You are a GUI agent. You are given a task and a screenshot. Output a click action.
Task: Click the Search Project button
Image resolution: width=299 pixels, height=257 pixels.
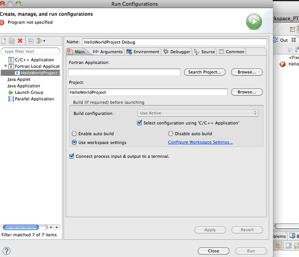205,72
